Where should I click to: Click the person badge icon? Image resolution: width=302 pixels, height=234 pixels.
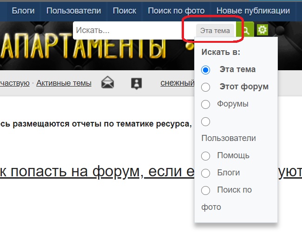pyautogui.click(x=136, y=83)
